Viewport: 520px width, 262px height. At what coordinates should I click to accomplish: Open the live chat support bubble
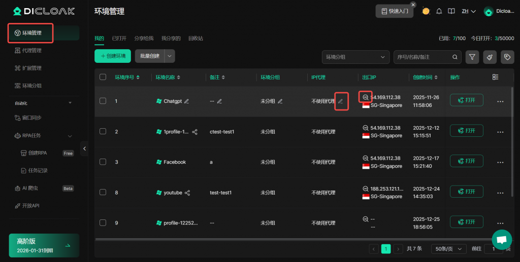(x=502, y=240)
